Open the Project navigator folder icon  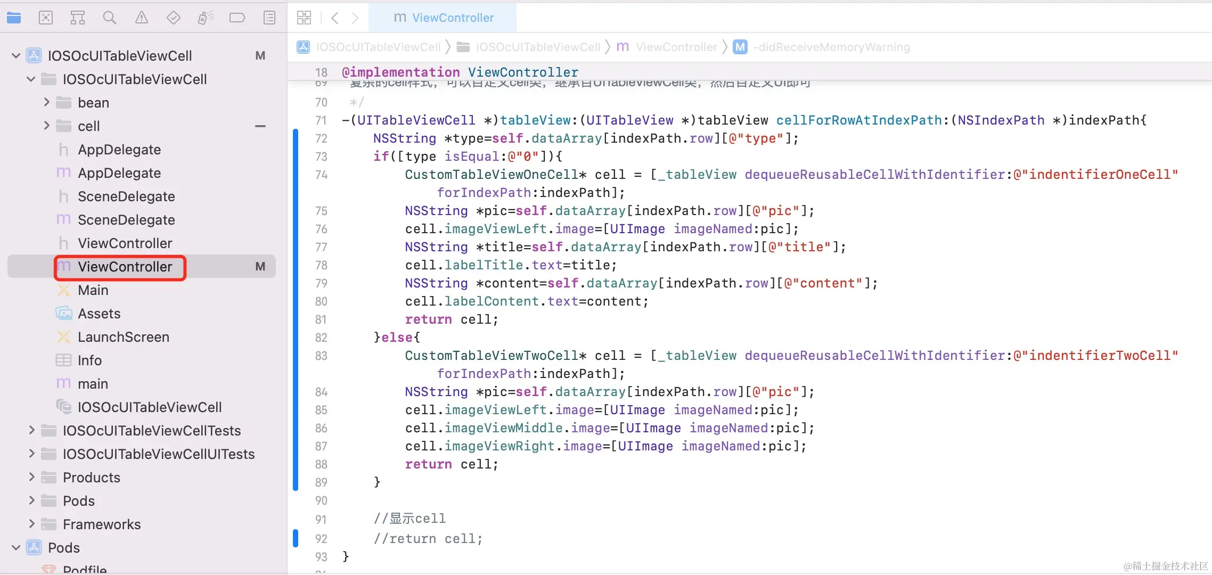tap(14, 18)
